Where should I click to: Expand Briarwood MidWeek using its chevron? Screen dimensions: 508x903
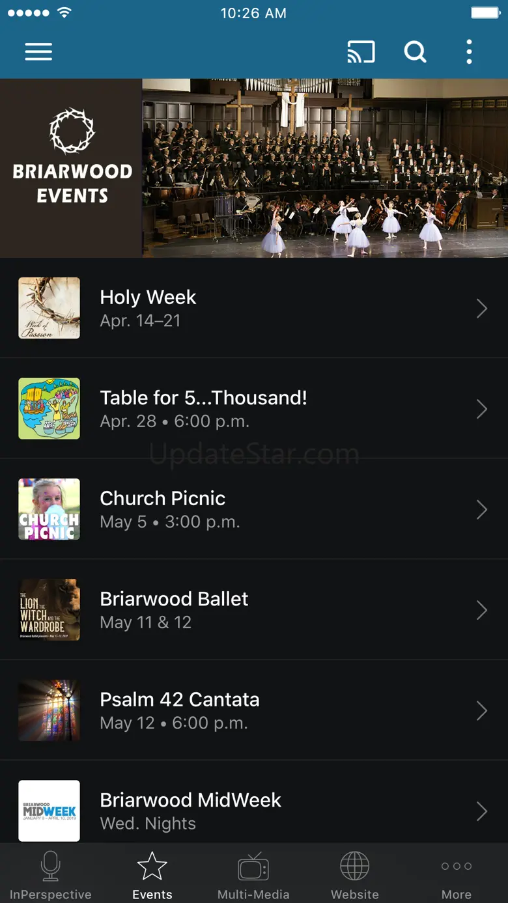481,811
